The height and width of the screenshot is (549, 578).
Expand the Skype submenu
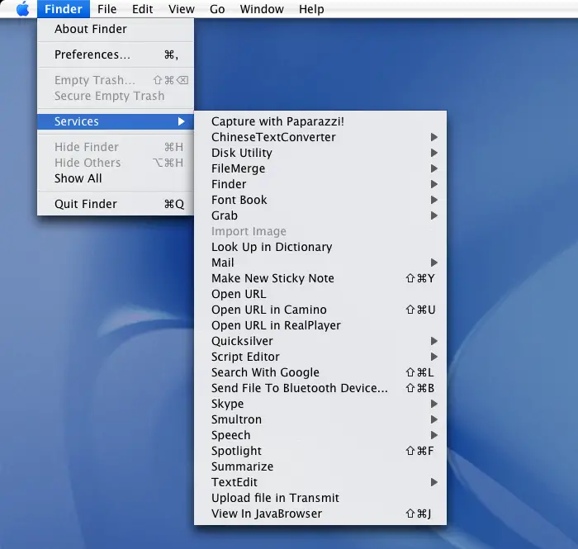point(320,404)
